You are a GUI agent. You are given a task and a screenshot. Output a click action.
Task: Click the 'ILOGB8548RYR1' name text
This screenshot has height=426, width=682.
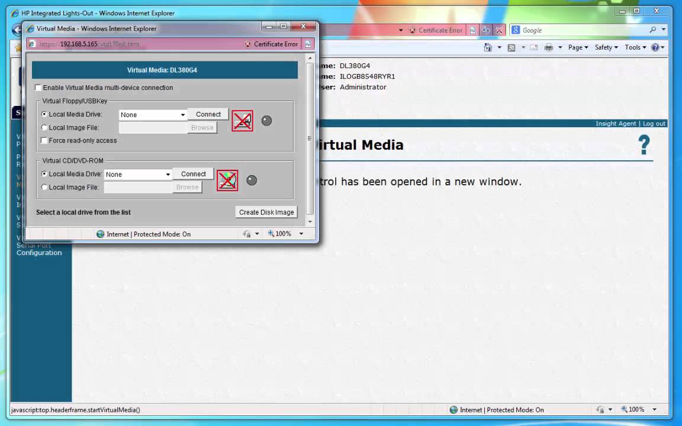click(368, 76)
